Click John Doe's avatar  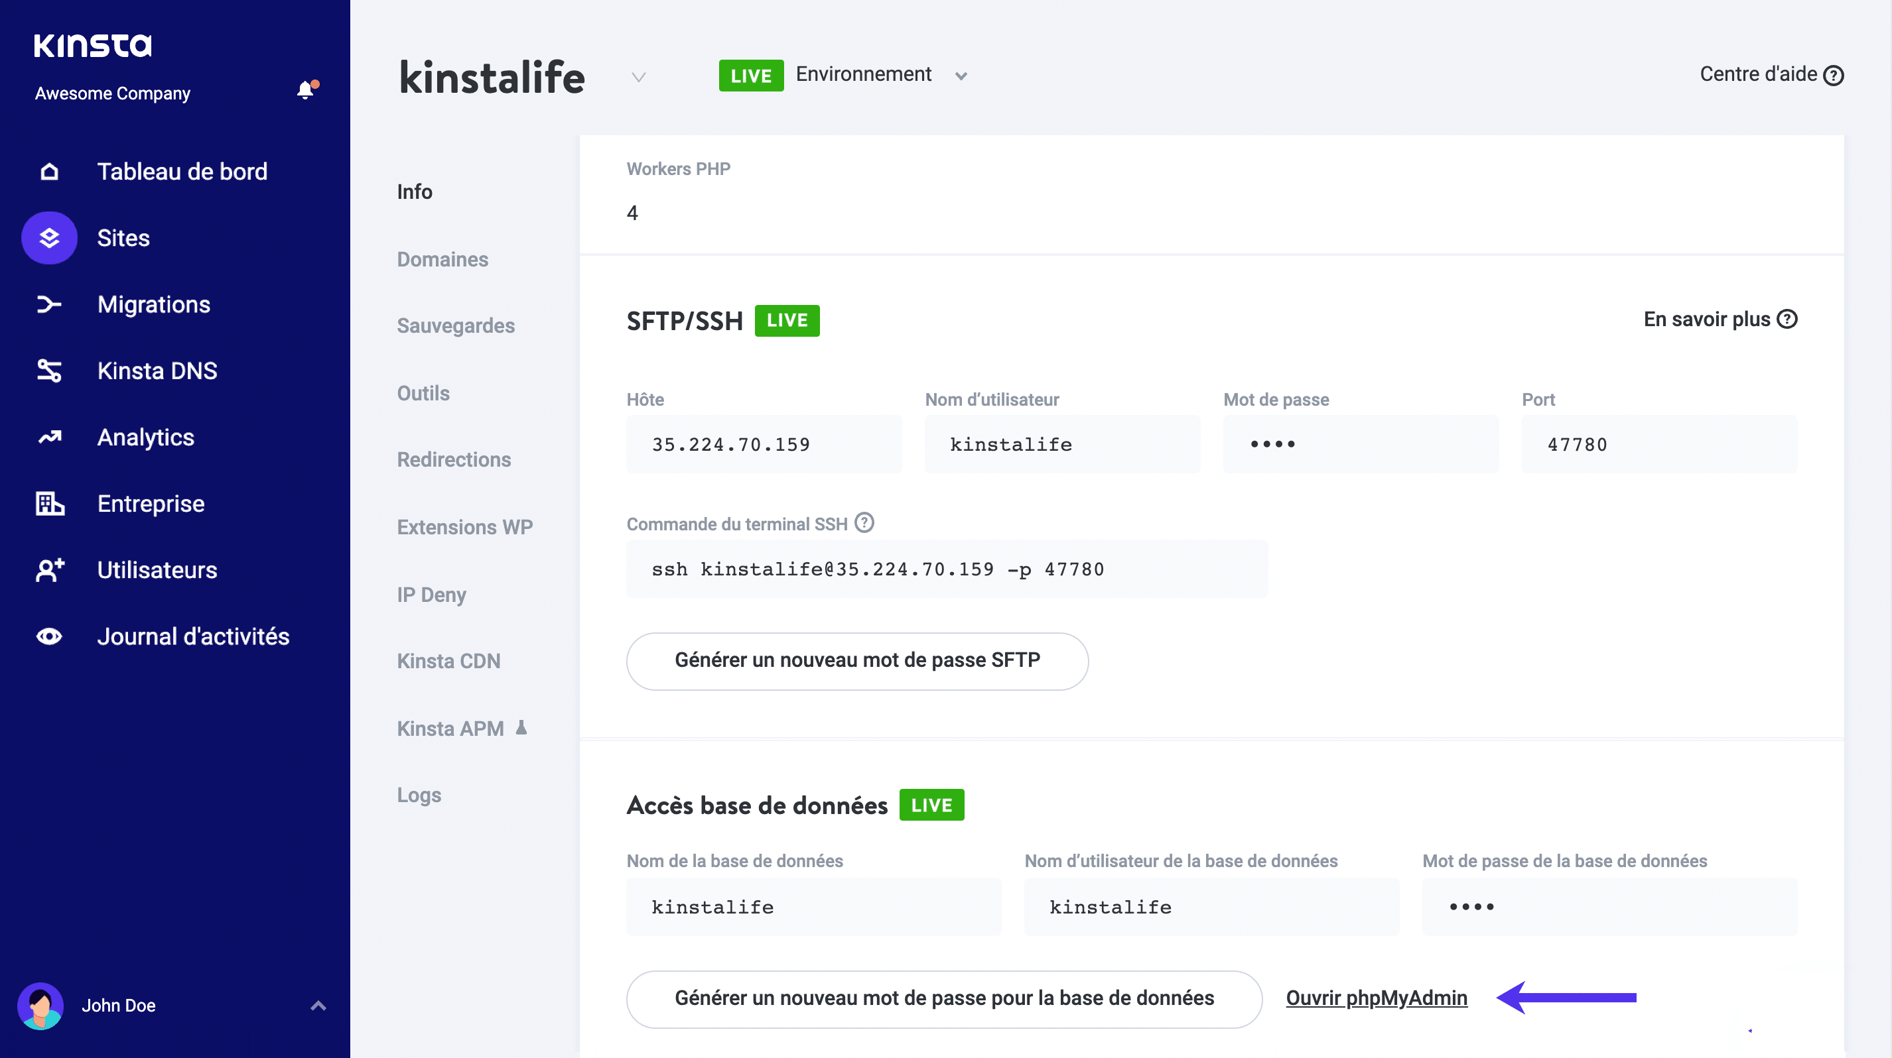[40, 1006]
